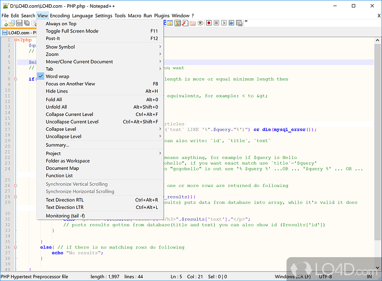The width and height of the screenshot is (382, 281).
Task: Choose Unfold All from the menu
Action: point(100,107)
